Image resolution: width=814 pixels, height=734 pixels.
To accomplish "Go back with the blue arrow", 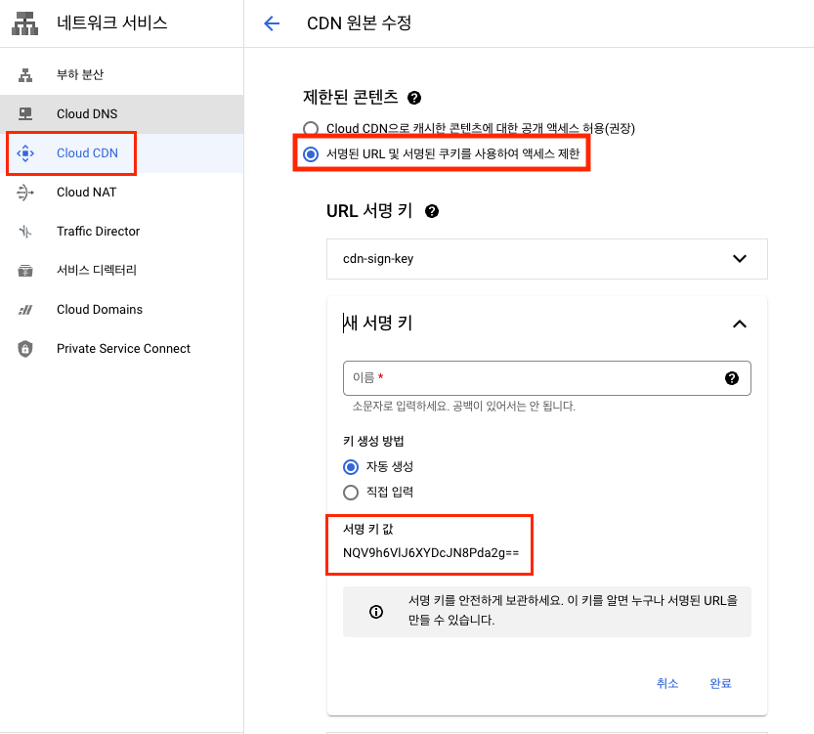I will [272, 23].
